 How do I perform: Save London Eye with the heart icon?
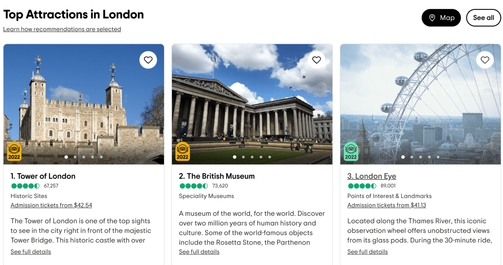(x=485, y=60)
